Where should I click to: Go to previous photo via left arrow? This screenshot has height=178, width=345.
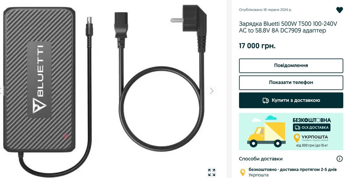pyautogui.click(x=1, y=91)
